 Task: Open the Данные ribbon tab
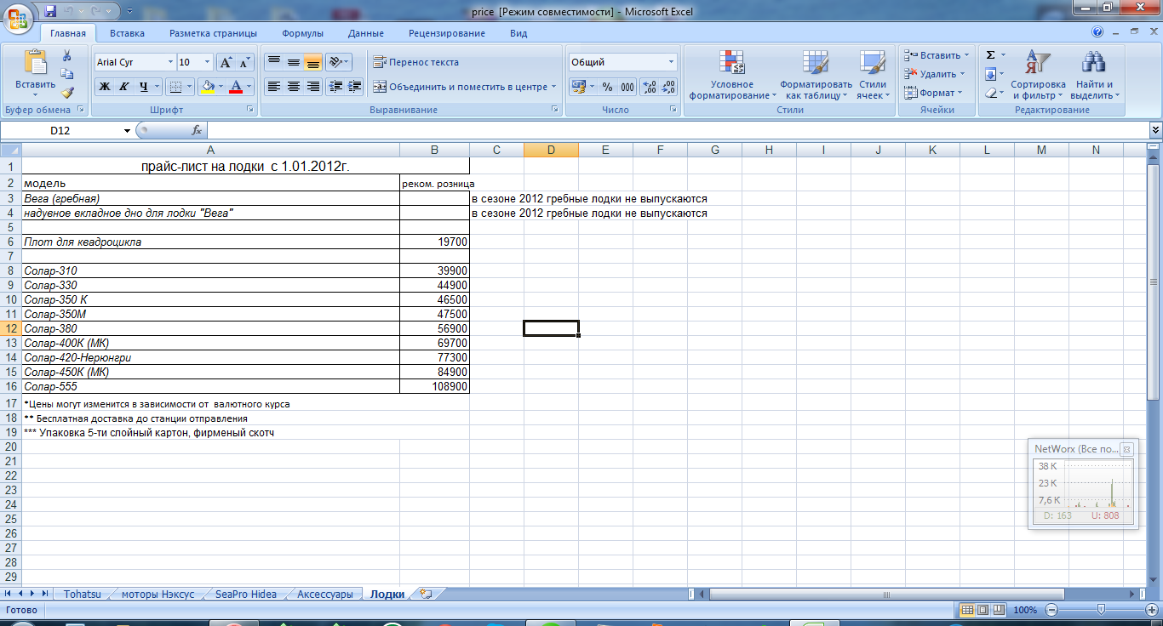365,33
